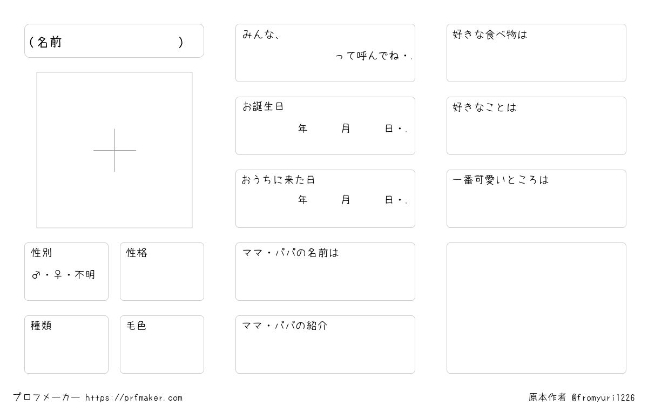Click the 一番可愛いところは box
Screen dimensions: 648x405
click(x=536, y=199)
